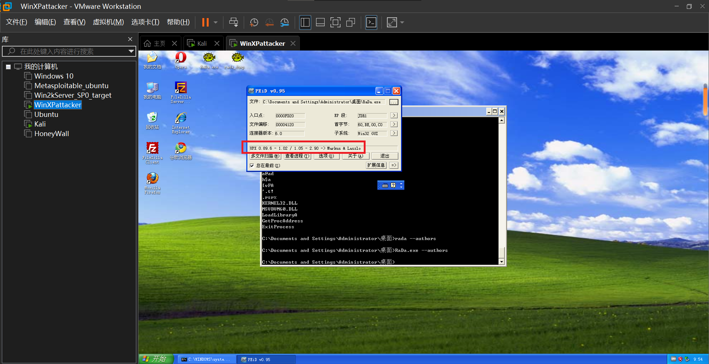Screen dimensions: 709x364
Task: Select Win2kServer_SP0_target in the library
Action: coord(73,95)
